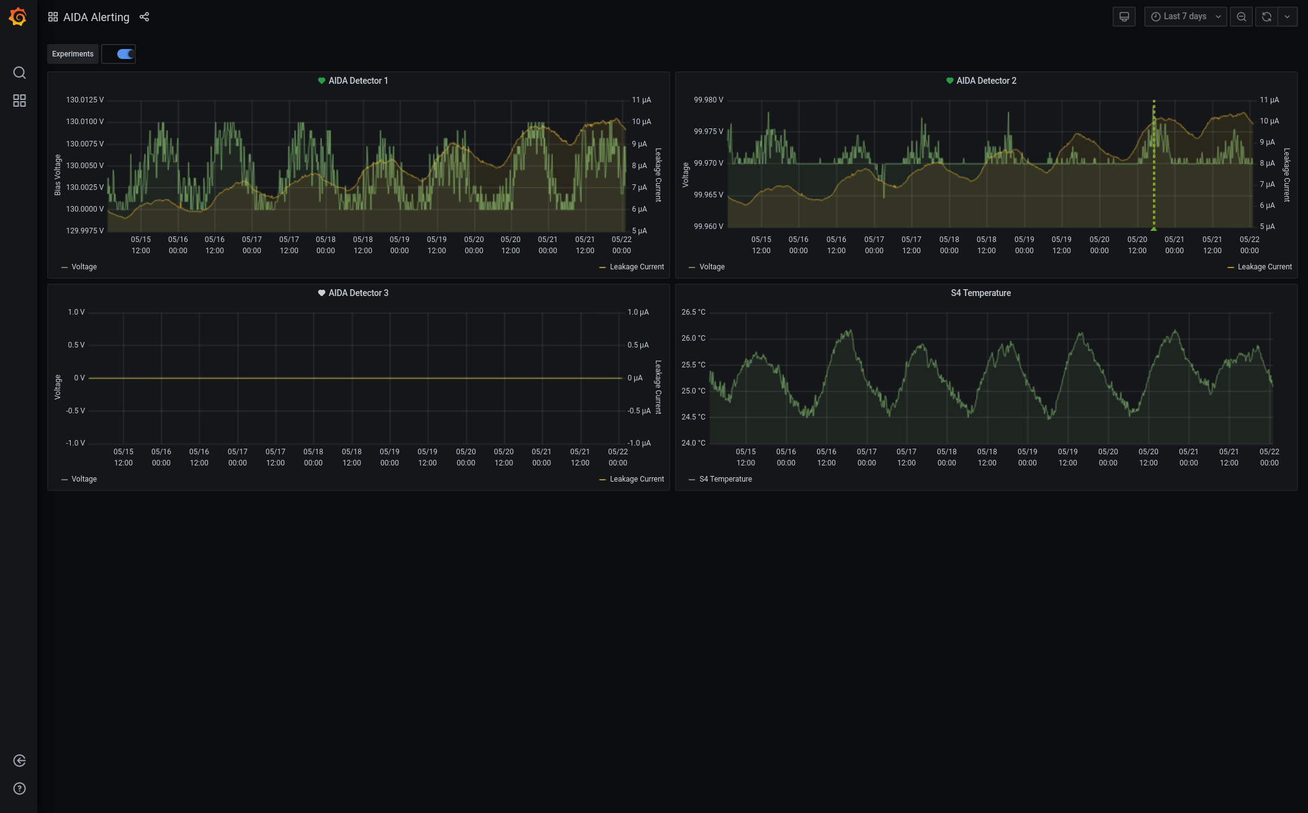Open the AIDA Detector 3 panel title menu
Screen dimensions: 1308x813
pos(358,293)
